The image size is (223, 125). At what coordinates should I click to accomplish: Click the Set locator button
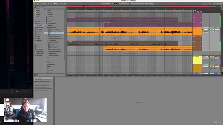tap(194, 10)
